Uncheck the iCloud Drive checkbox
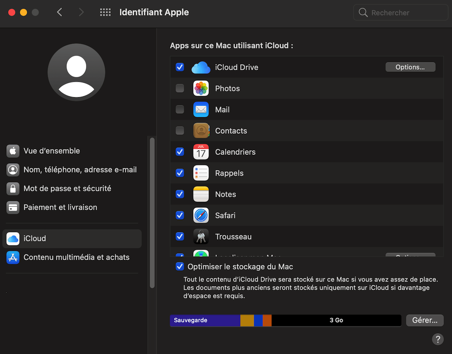This screenshot has height=354, width=452. click(x=180, y=67)
